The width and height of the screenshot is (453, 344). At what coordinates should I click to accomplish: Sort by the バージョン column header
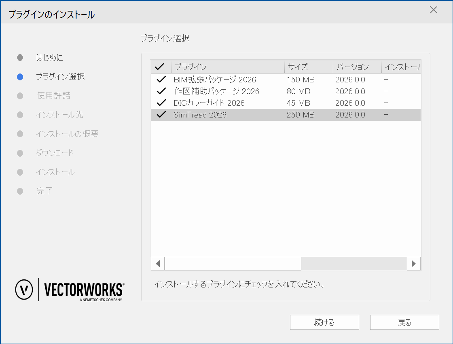coord(357,67)
